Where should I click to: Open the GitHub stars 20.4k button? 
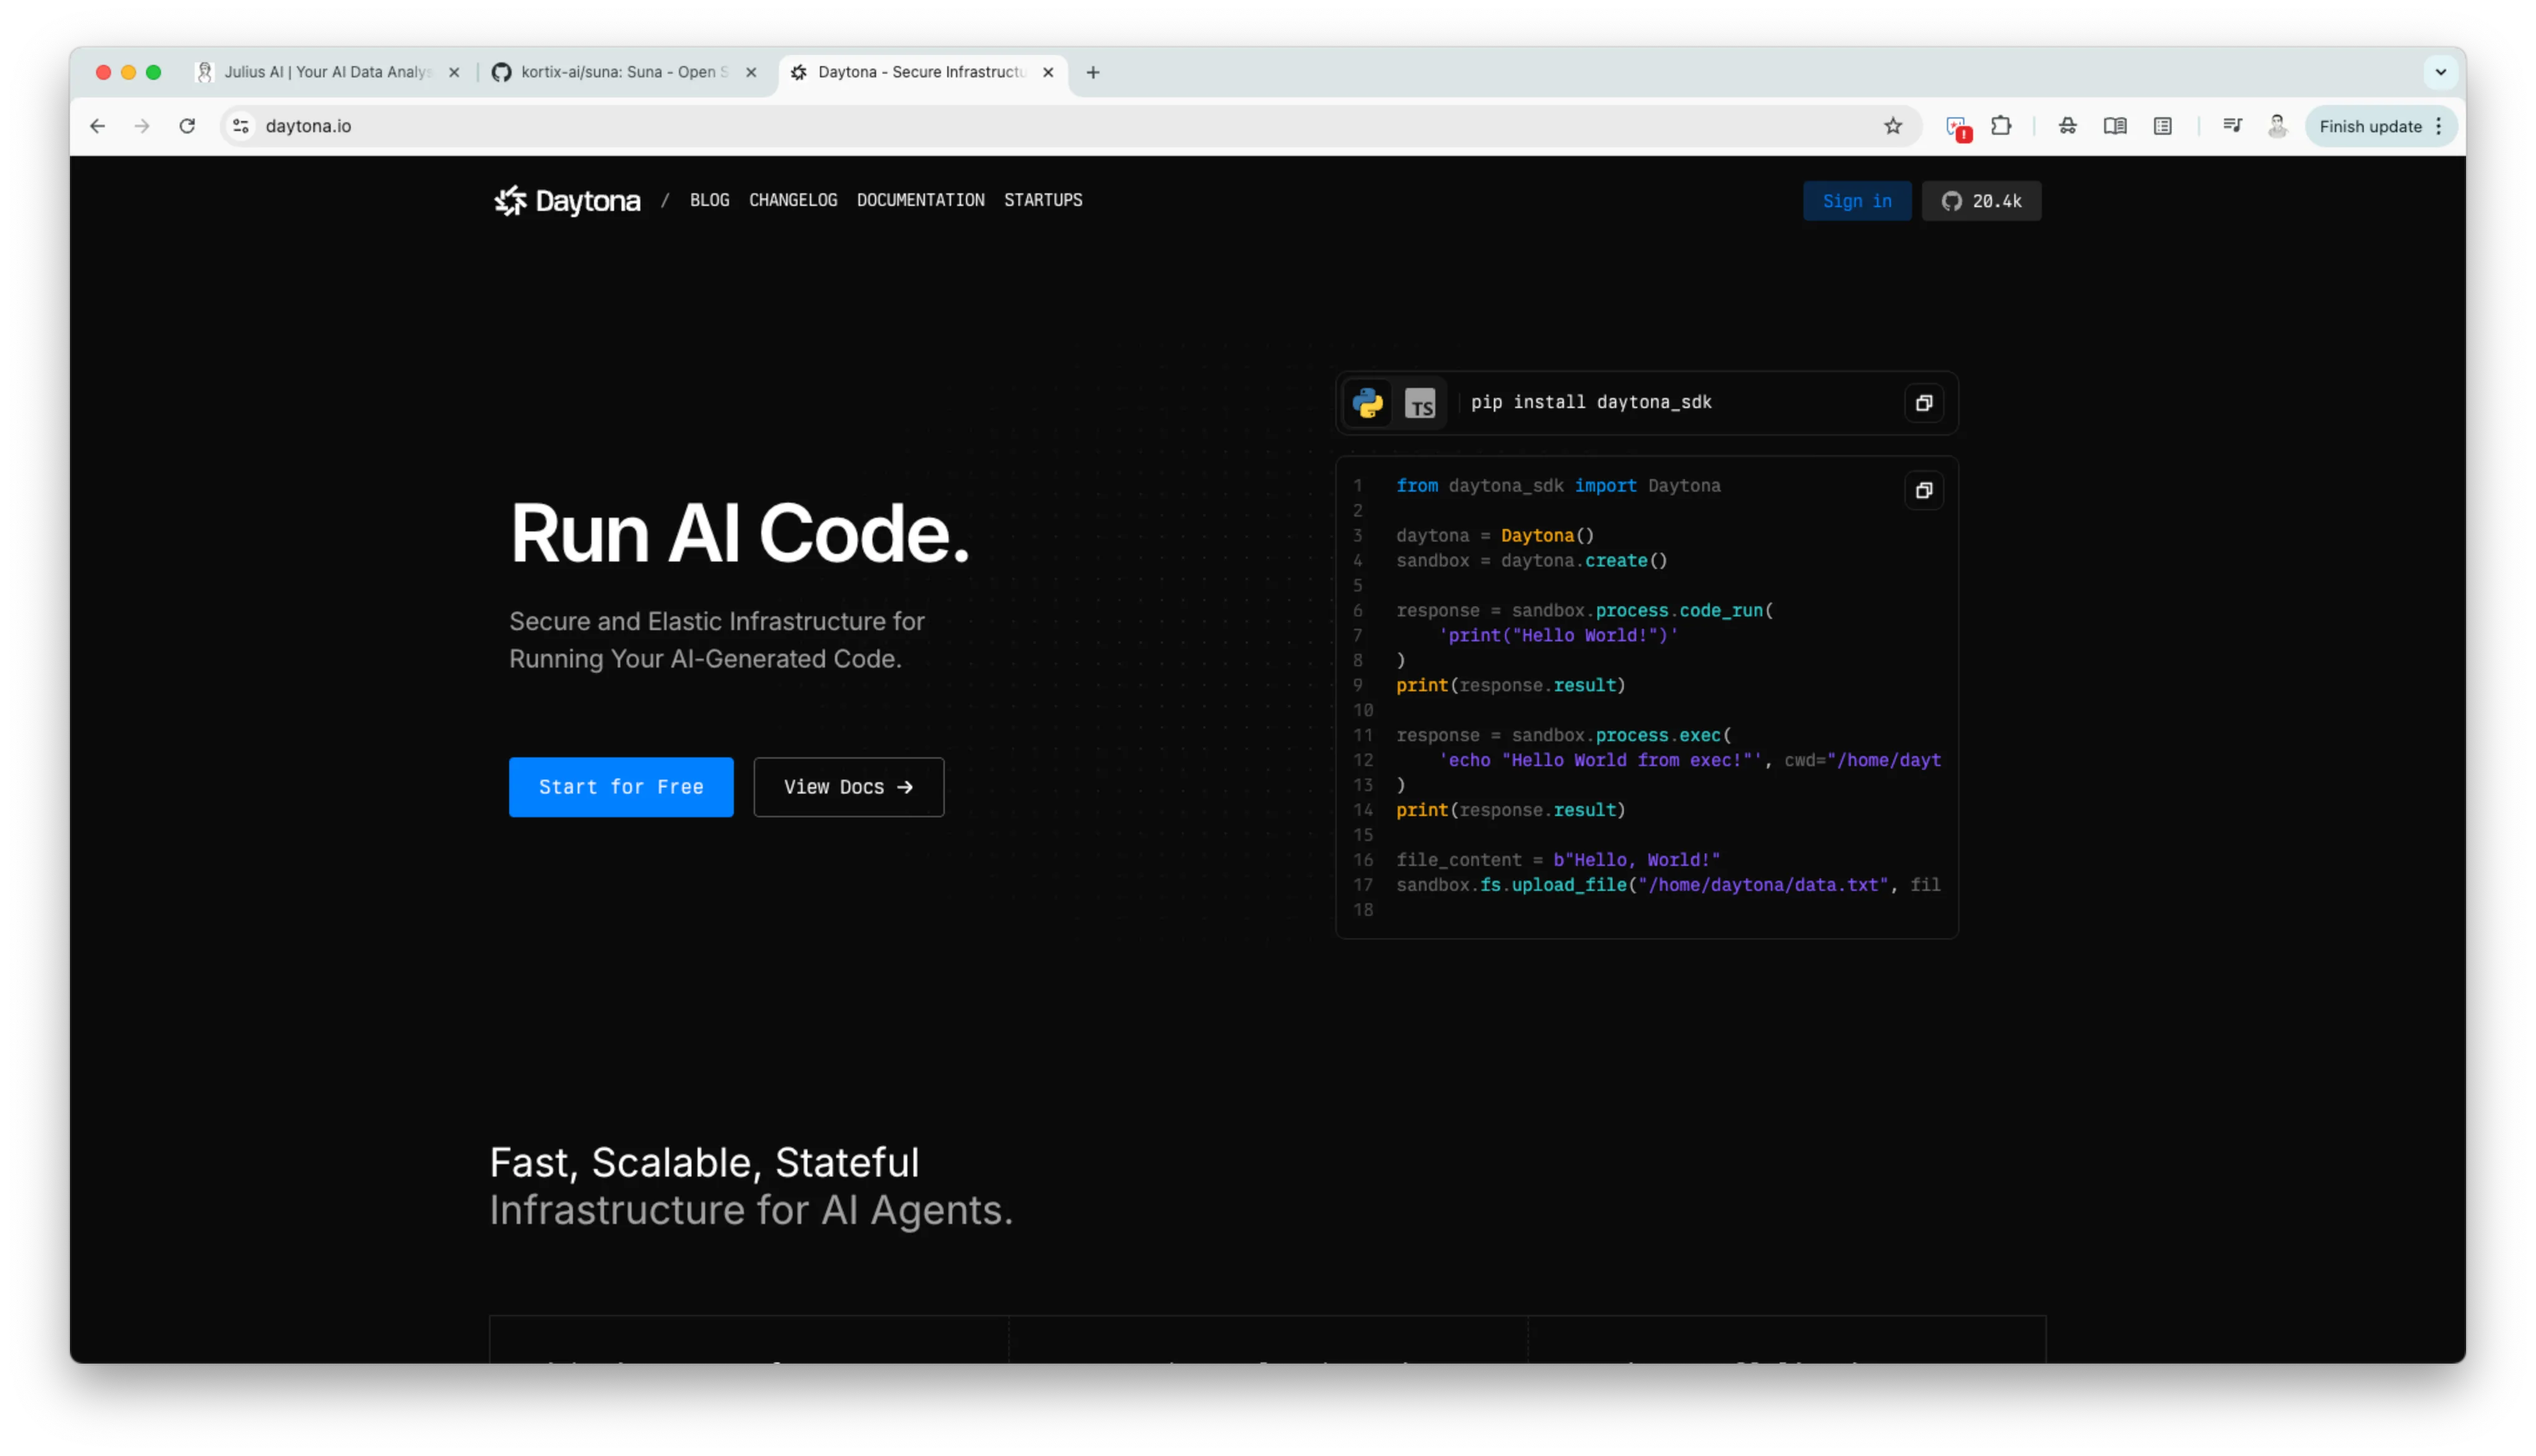1981,201
